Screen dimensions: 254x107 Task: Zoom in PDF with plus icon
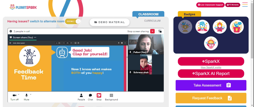point(71,43)
